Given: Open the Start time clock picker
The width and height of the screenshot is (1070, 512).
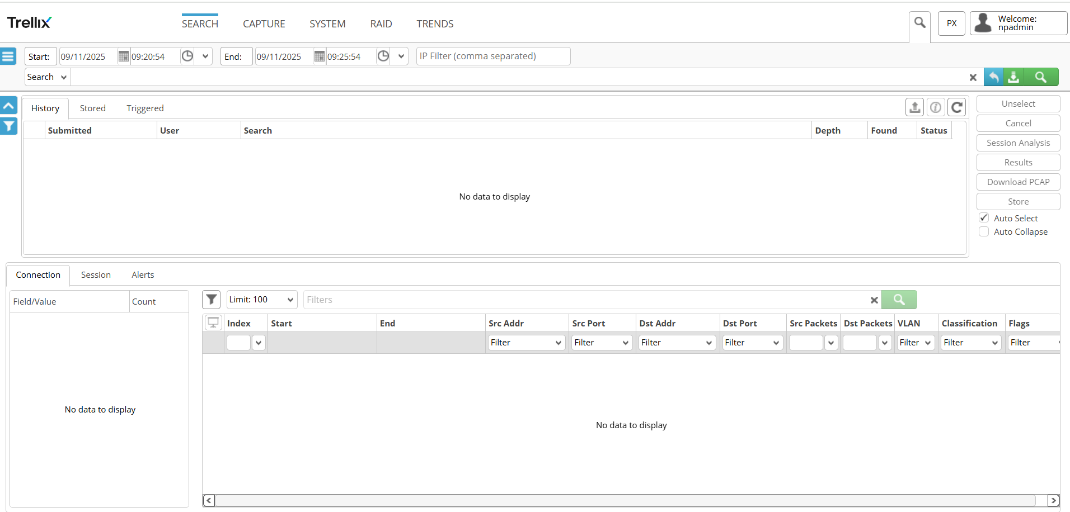Looking at the screenshot, I should pyautogui.click(x=187, y=56).
